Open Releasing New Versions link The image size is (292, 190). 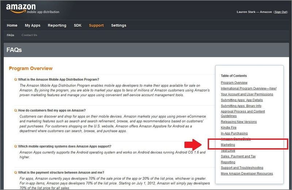[239, 122]
